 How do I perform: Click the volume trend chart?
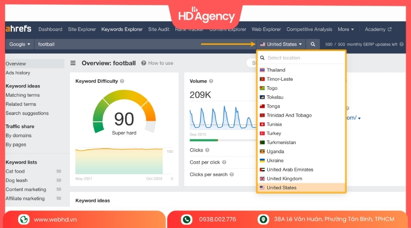coord(223,117)
